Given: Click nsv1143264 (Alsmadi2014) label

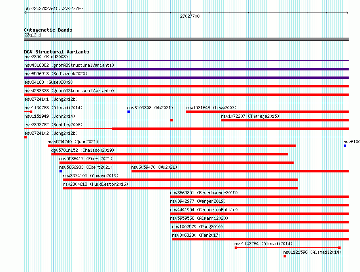Looking at the screenshot, I should pos(263,244).
